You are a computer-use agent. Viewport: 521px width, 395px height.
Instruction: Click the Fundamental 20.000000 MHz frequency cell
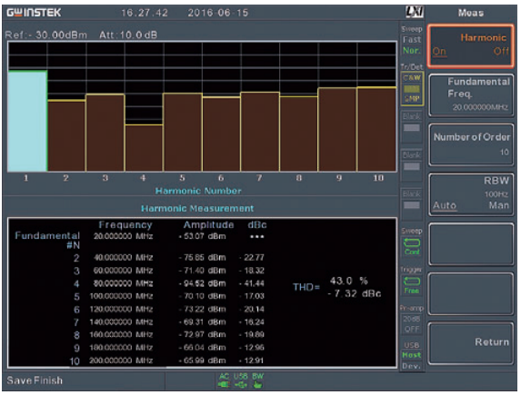(124, 236)
